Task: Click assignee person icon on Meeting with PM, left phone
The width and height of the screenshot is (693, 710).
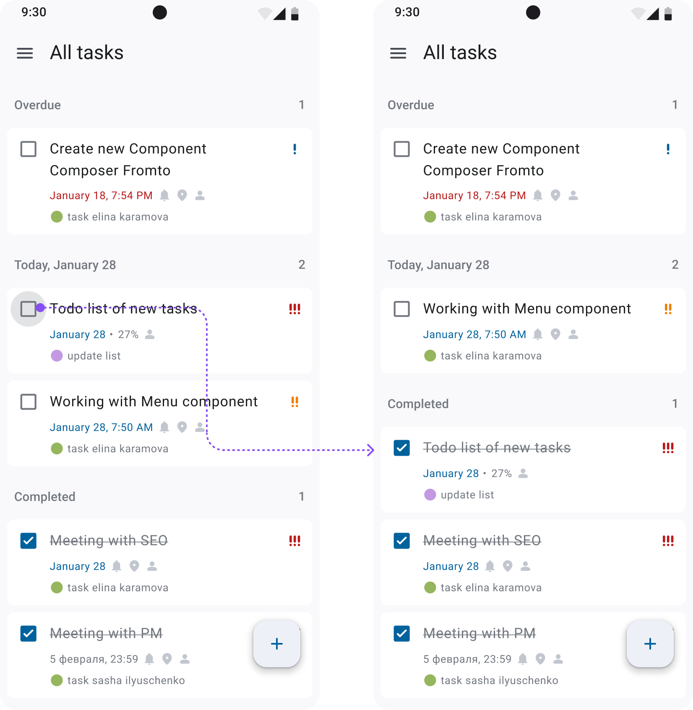Action: [185, 659]
